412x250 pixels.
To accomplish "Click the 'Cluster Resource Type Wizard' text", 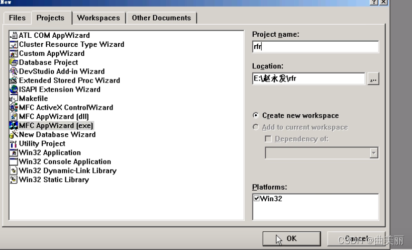I will [x=71, y=44].
